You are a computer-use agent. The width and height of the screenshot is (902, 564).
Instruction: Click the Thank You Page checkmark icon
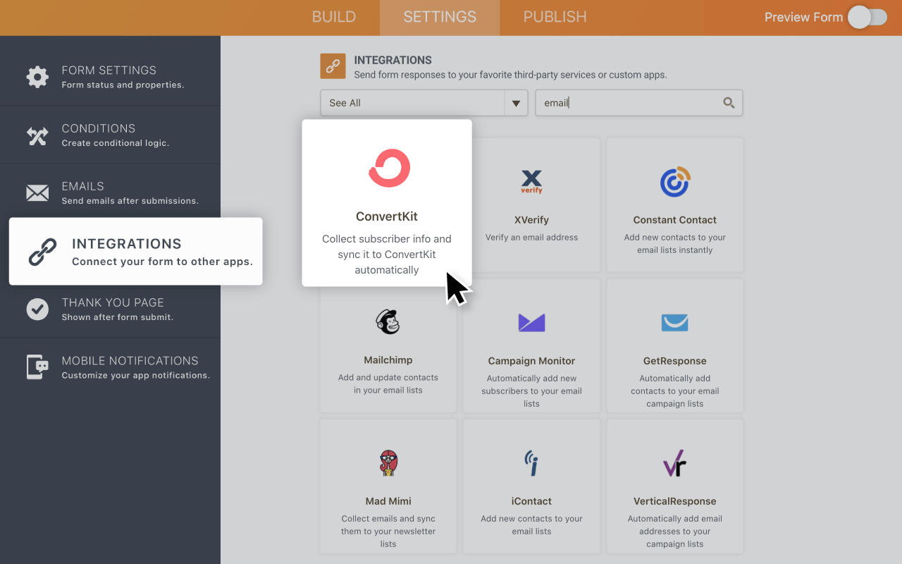tap(37, 309)
